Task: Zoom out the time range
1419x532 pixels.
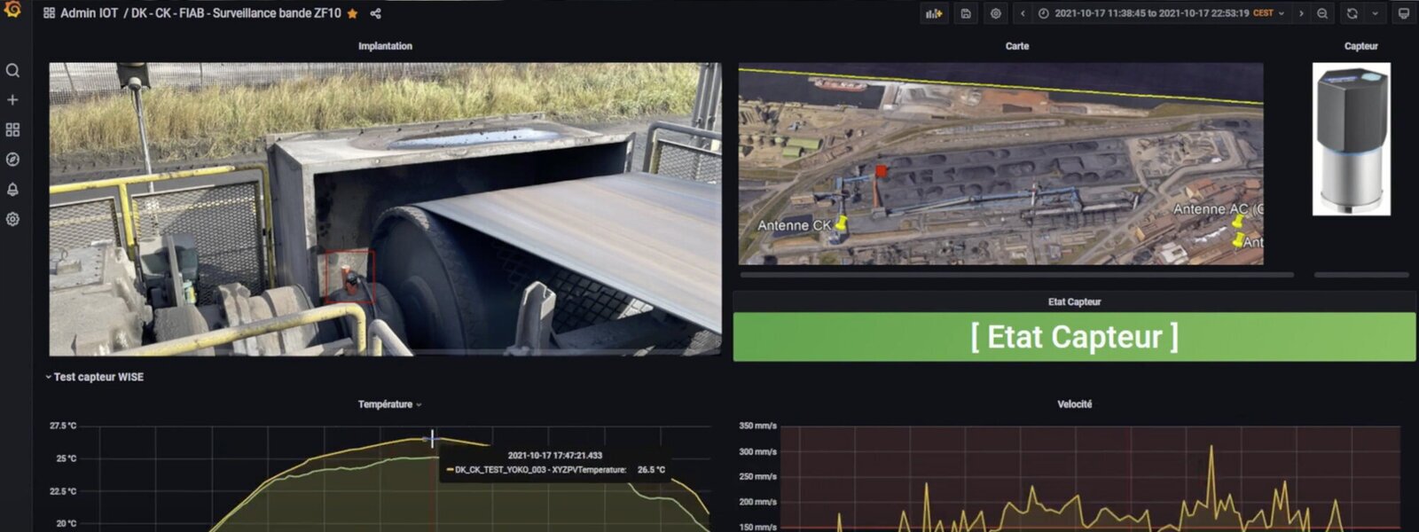Action: 1322,13
